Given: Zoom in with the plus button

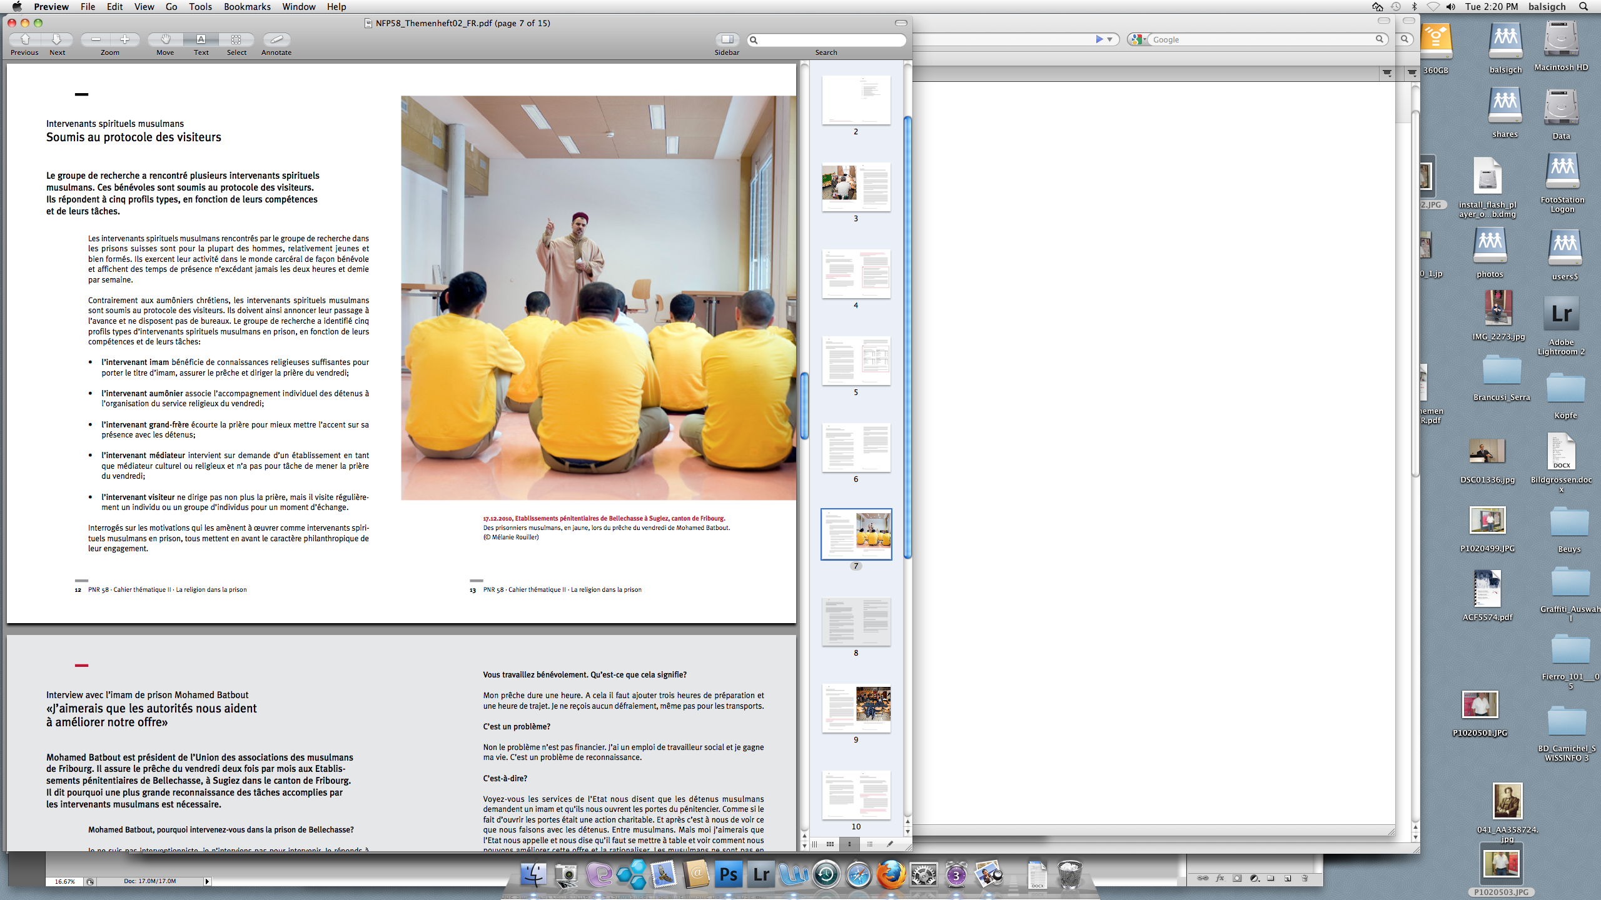Looking at the screenshot, I should tap(125, 39).
